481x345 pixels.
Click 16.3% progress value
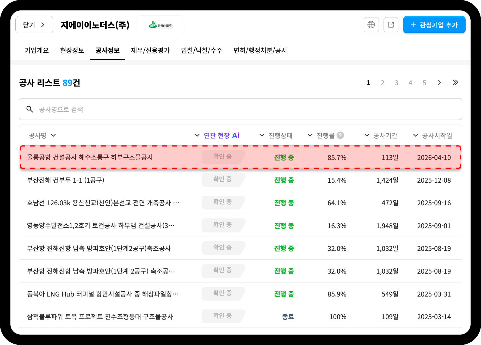[337, 226]
